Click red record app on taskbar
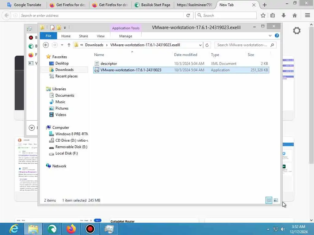 coord(90,229)
